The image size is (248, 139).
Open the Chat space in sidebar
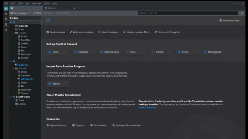(6, 30)
